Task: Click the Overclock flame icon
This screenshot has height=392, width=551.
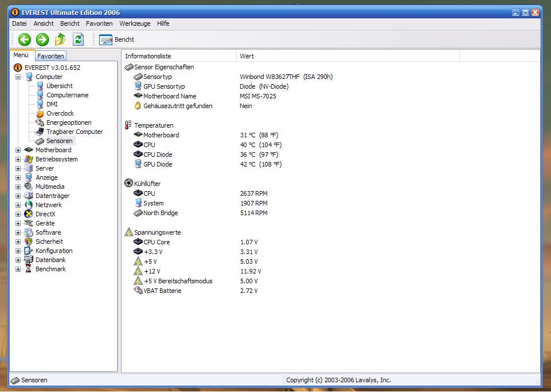Action: point(40,113)
